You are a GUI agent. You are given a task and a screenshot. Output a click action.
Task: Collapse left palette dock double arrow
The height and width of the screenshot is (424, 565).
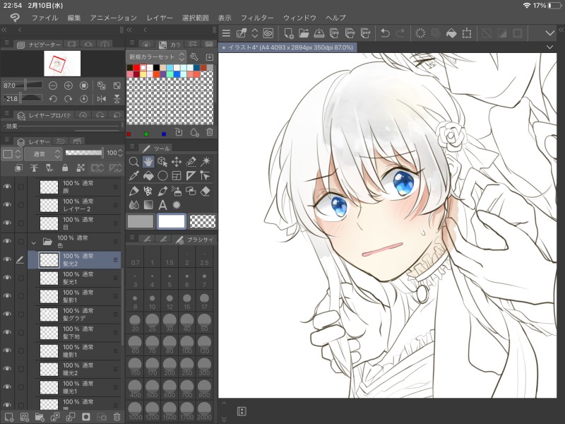coord(4,30)
